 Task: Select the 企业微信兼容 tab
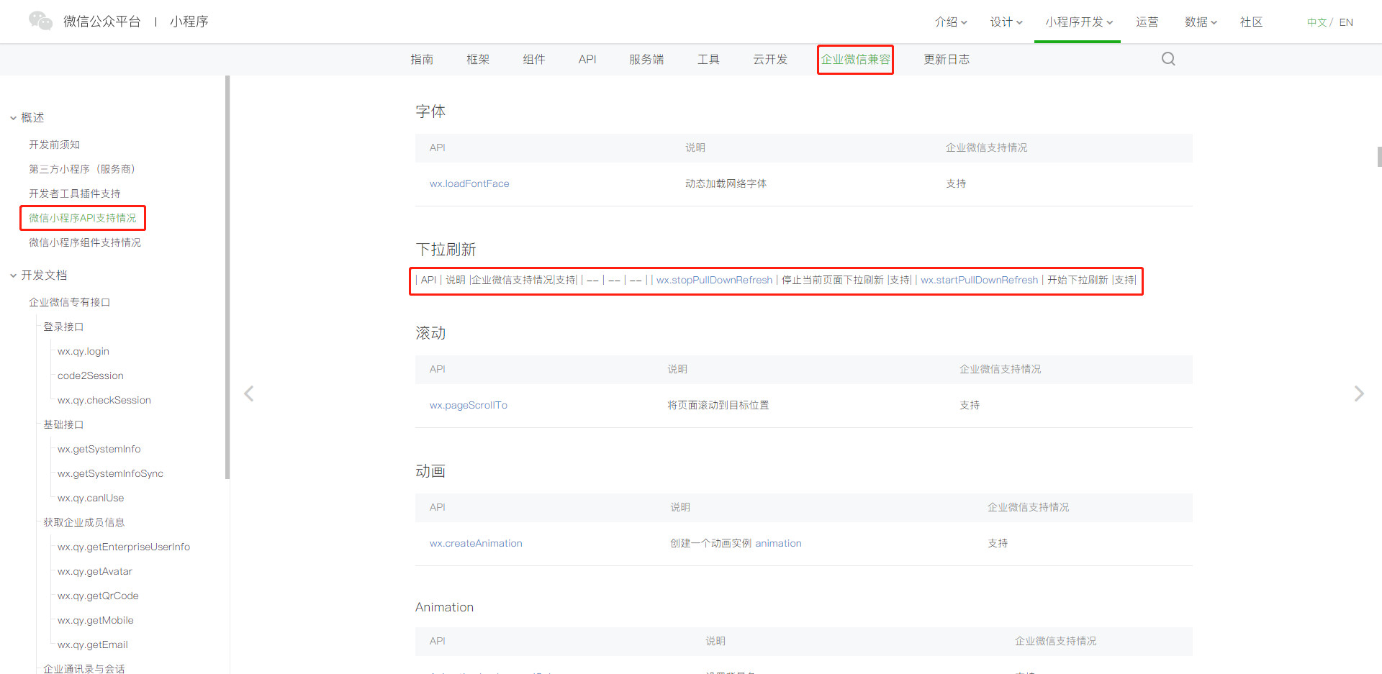coord(856,59)
